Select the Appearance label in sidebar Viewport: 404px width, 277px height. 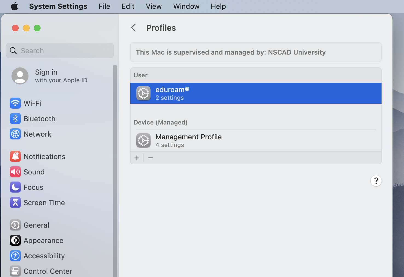(44, 241)
